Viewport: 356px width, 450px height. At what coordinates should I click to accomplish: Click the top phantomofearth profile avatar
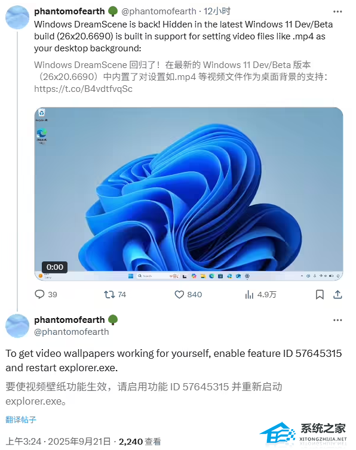(17, 17)
